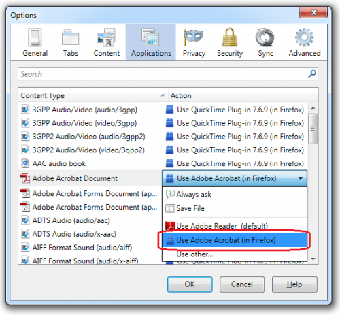Select the Applications panel tab
Image resolution: width=340 pixels, height=315 pixels.
pos(151,42)
